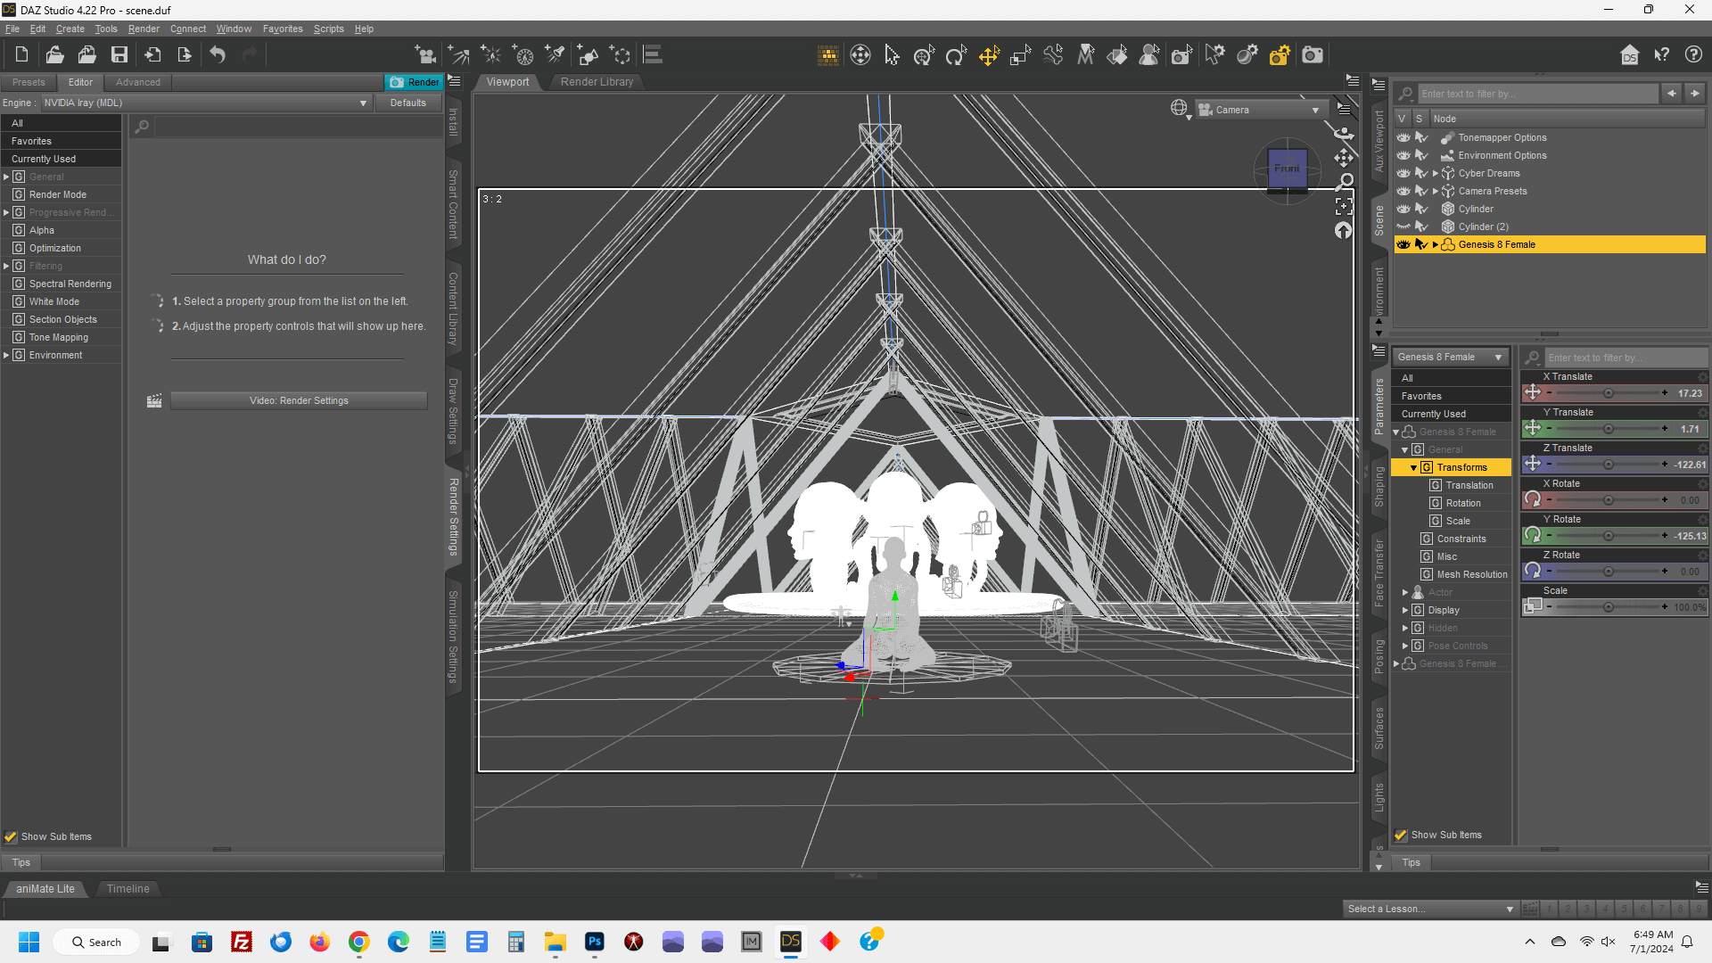Viewport: 1712px width, 963px height.
Task: Create a new camera icon
Action: [x=425, y=55]
